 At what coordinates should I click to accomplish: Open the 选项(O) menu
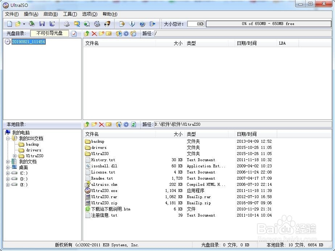click(x=90, y=14)
